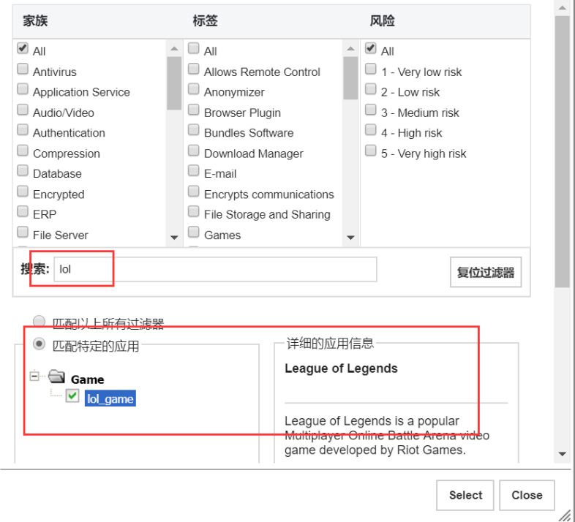Viewport: 575px width, 522px height.
Task: Click the search field containing lol
Action: [215, 270]
